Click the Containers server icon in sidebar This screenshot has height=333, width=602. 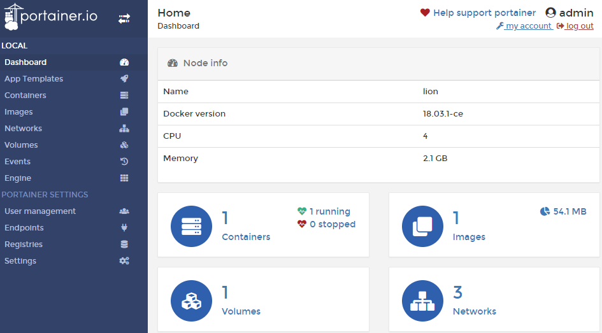[x=124, y=96]
